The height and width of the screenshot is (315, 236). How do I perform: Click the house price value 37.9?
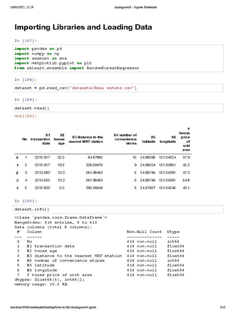pyautogui.click(x=186, y=157)
